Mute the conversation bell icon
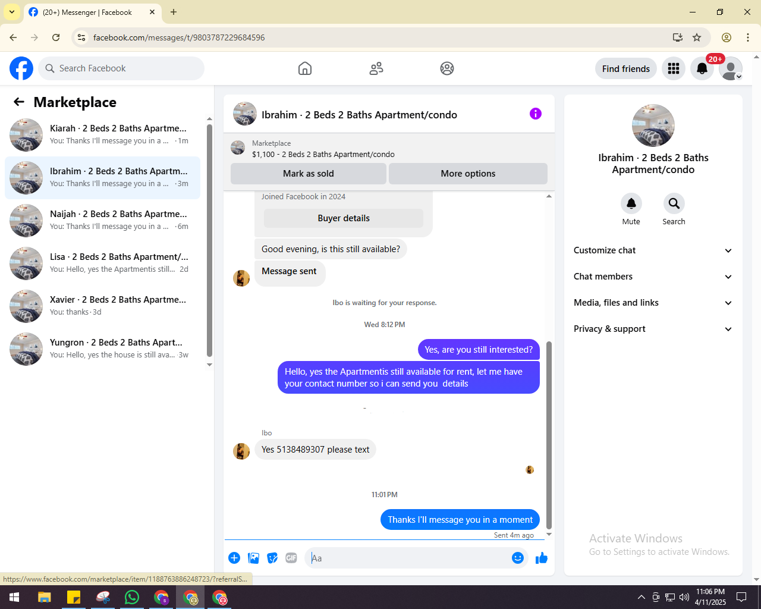The image size is (761, 609). (x=631, y=203)
